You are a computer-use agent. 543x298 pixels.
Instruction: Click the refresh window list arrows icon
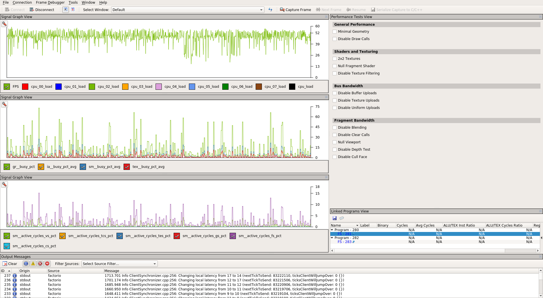270,10
